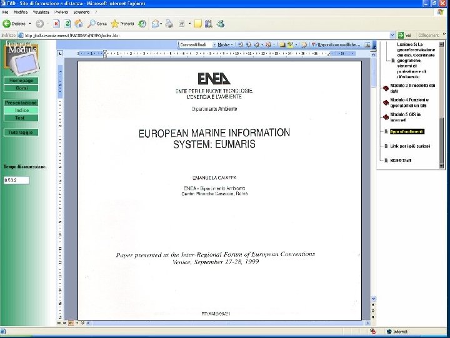Image resolution: width=450 pixels, height=338 pixels.
Task: Open the Reject change dropdown arrow
Action: (274, 45)
